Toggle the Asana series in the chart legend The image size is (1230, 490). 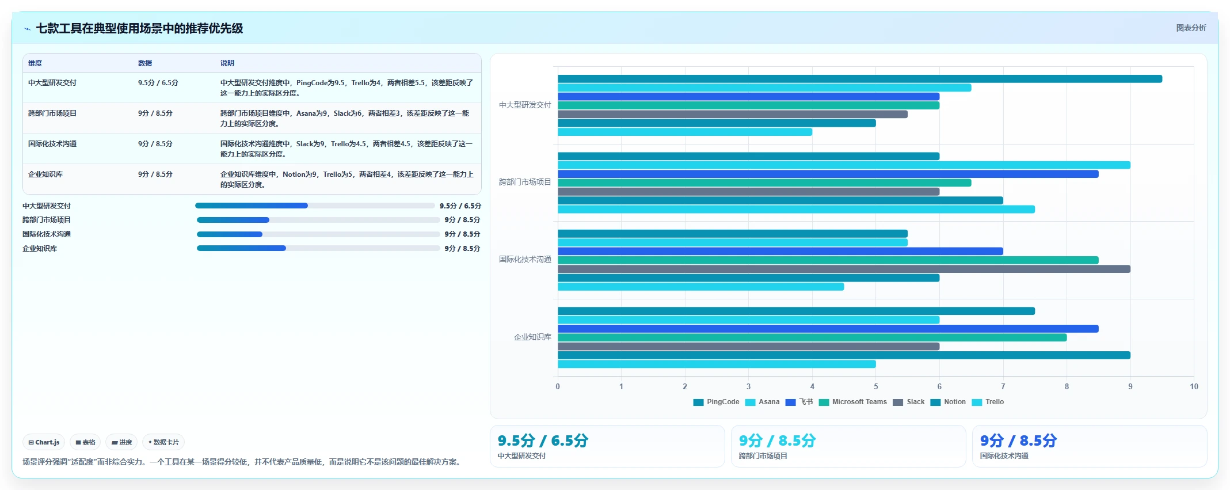coord(762,402)
